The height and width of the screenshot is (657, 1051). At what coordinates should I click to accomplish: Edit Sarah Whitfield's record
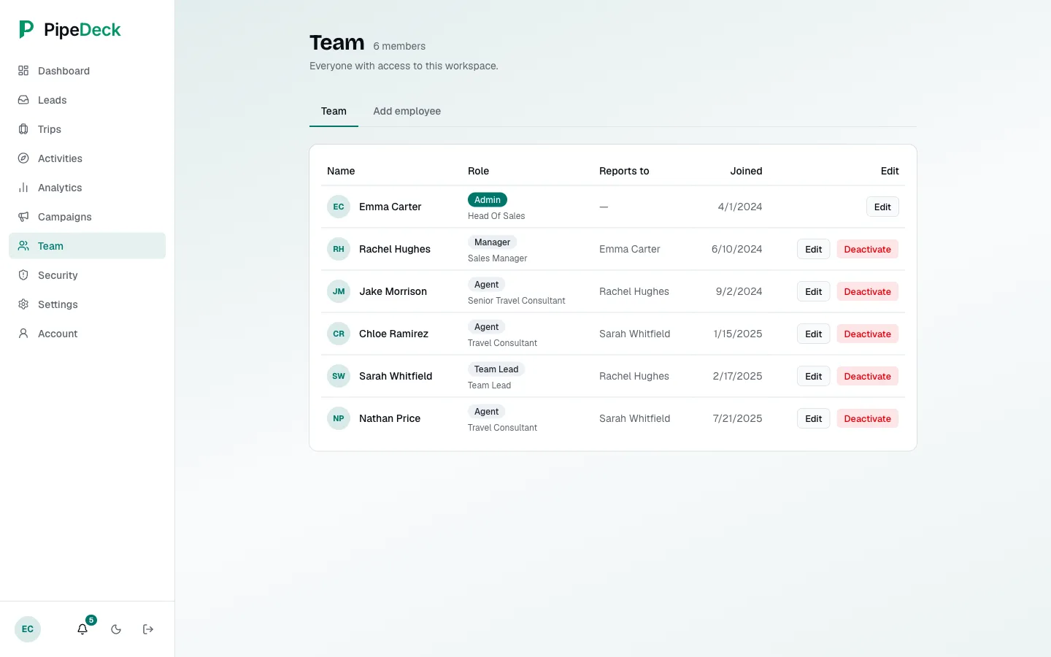pyautogui.click(x=813, y=376)
